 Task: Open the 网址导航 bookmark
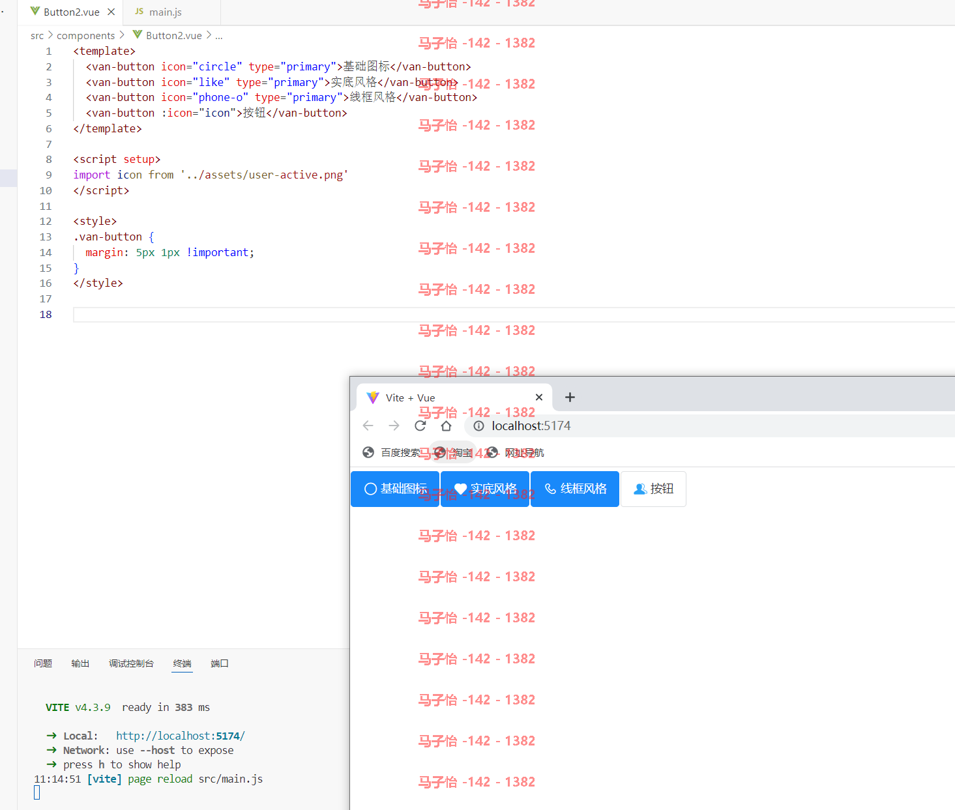[x=515, y=452]
